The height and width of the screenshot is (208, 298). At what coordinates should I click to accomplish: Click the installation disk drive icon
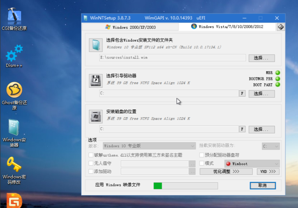(x=95, y=116)
